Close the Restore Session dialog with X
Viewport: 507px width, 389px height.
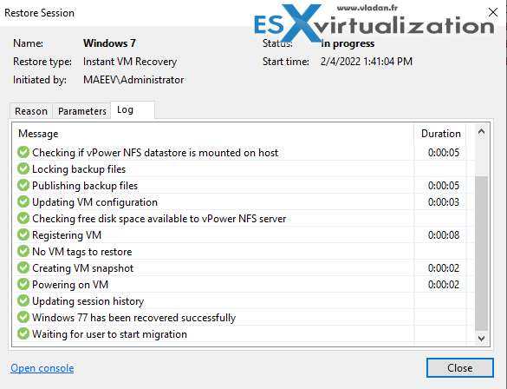[493, 12]
